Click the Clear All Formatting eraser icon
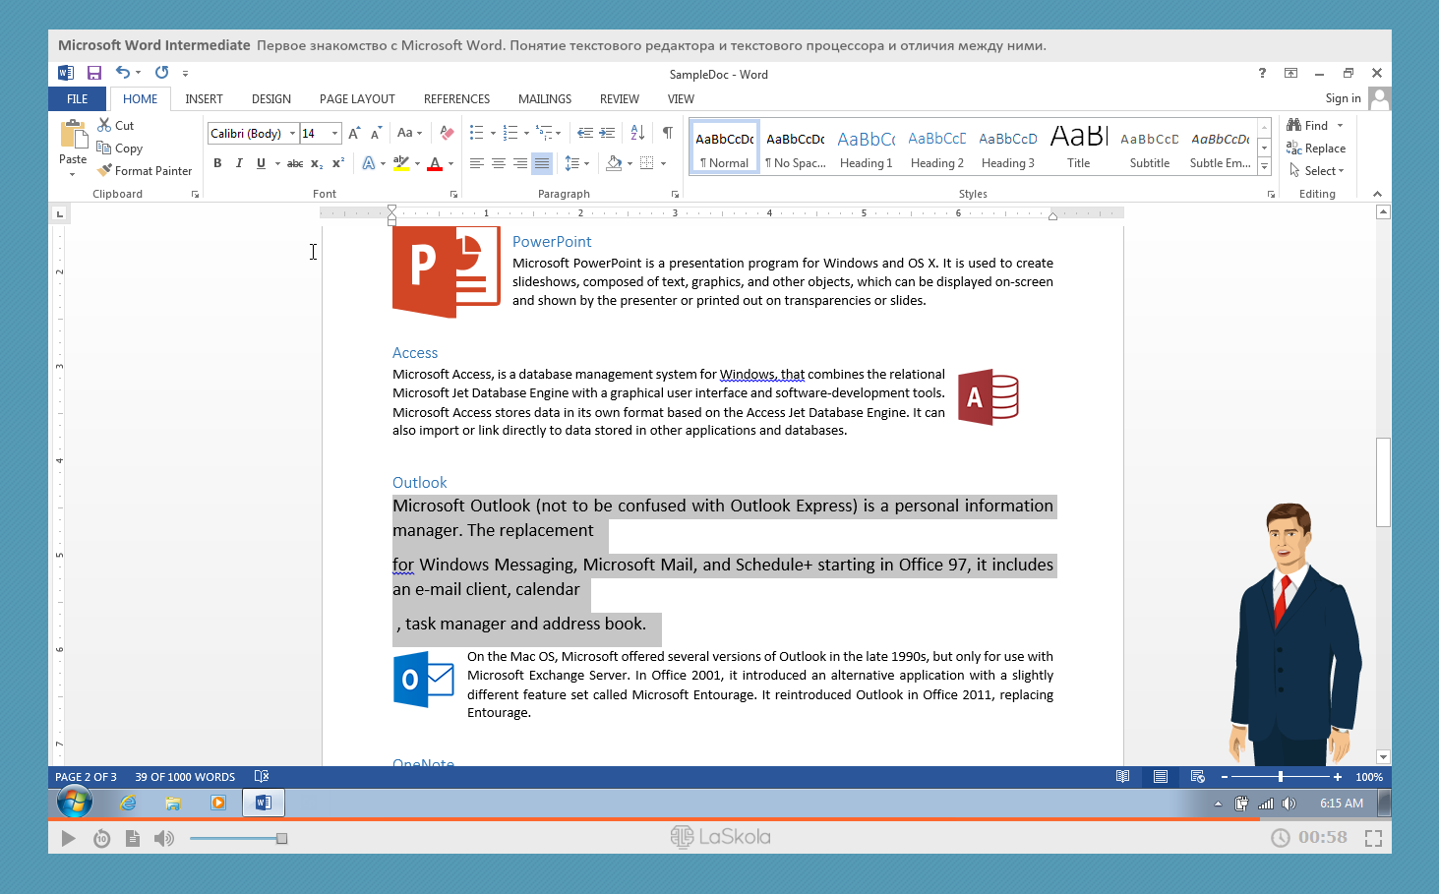This screenshot has height=894, width=1439. pos(447,133)
